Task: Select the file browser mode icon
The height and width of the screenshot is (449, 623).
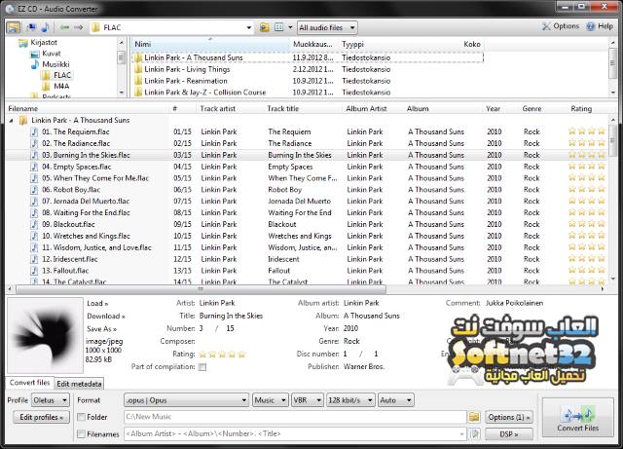Action: click(x=13, y=27)
